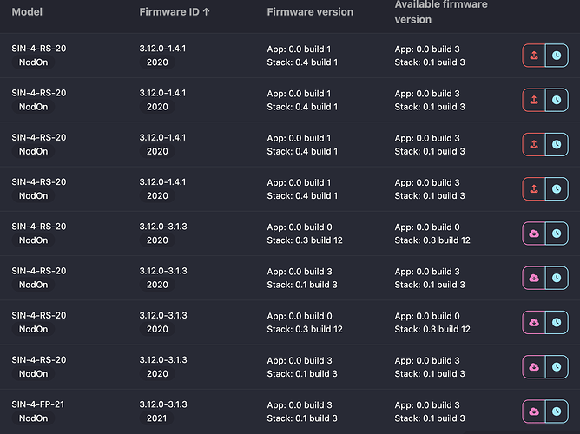Click the Model column header

pos(27,13)
